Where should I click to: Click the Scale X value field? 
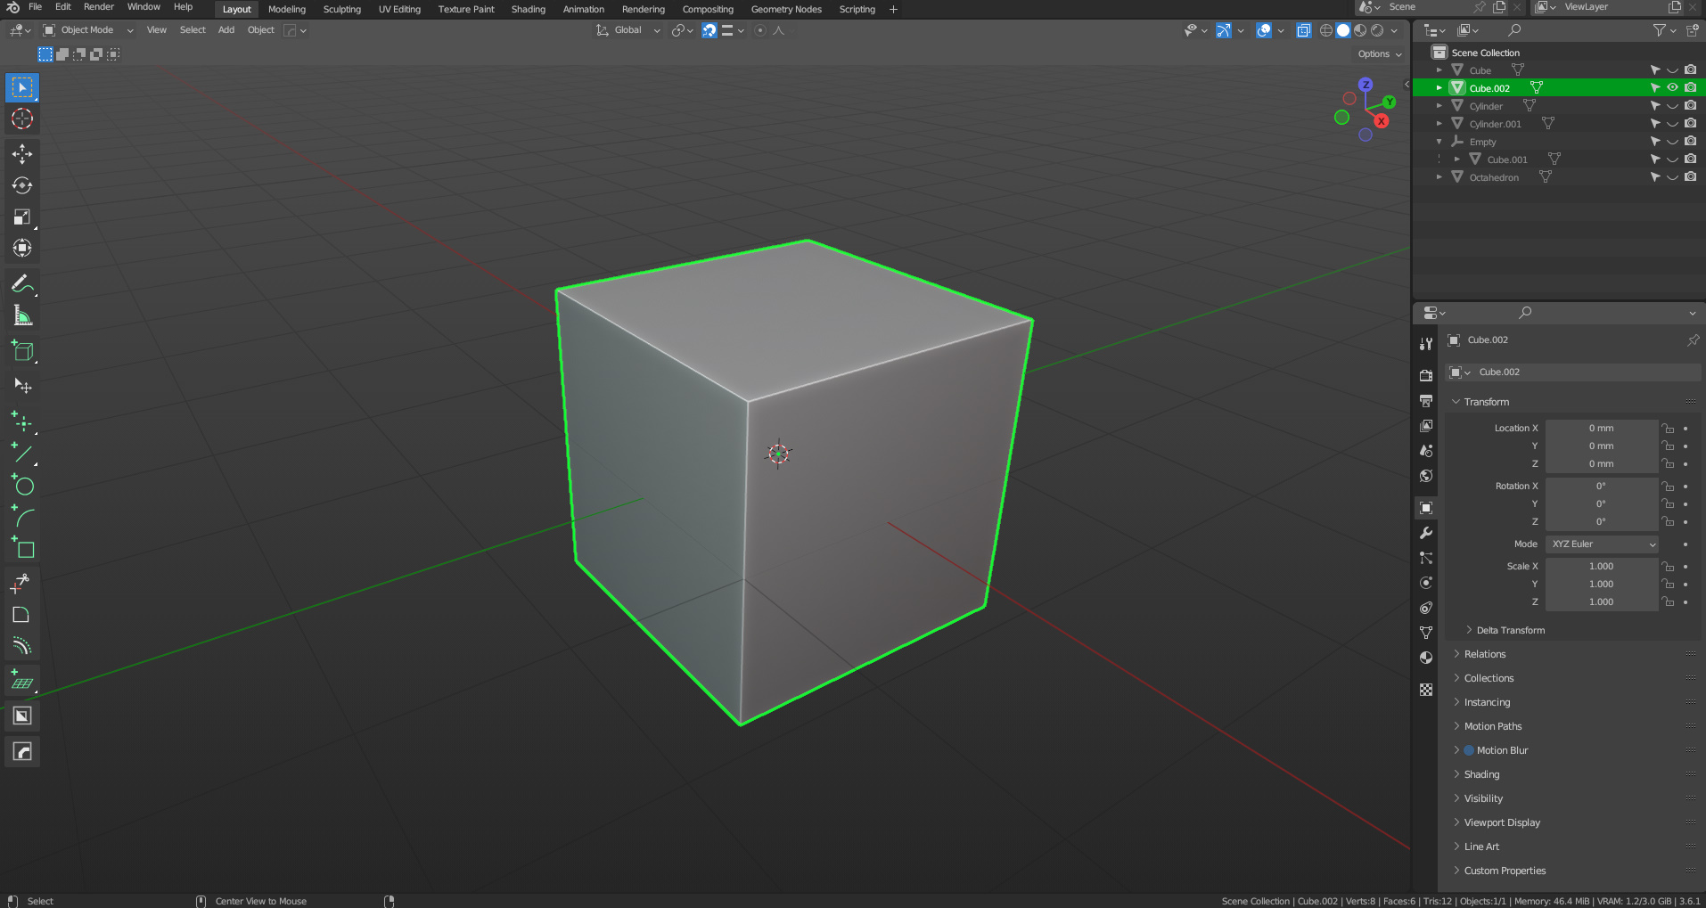coord(1601,567)
